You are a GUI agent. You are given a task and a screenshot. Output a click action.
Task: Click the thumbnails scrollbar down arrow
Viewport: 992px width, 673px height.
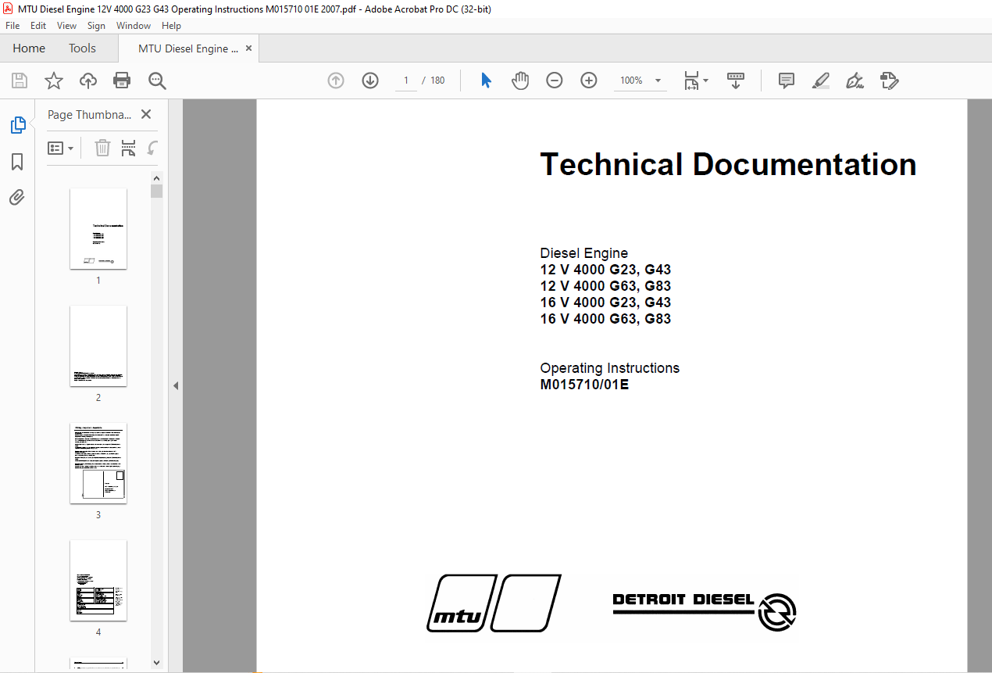point(157,663)
